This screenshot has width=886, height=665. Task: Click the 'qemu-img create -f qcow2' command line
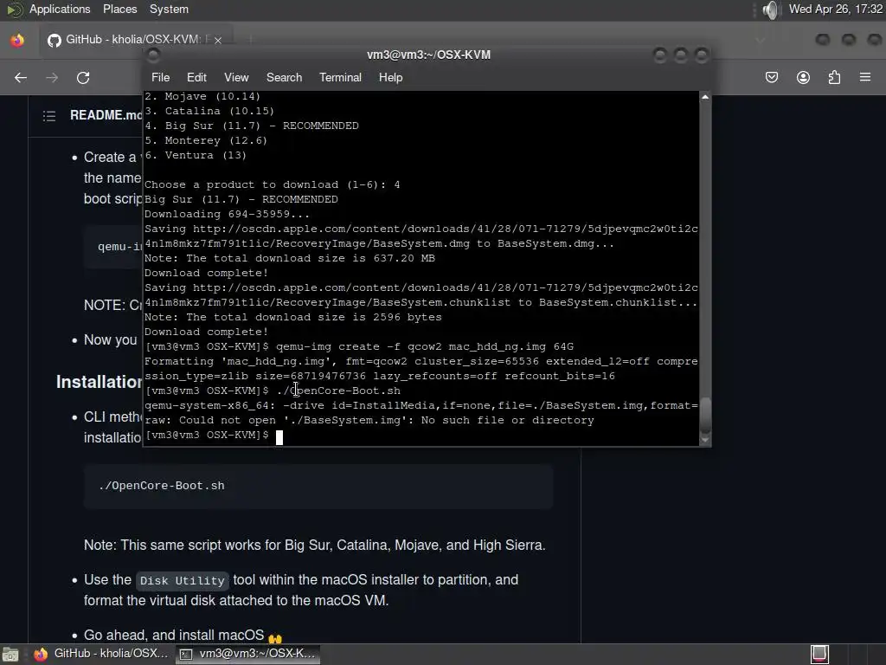tap(425, 346)
